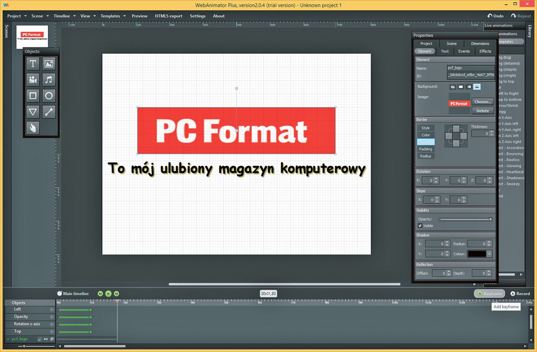
Task: Open the About menu item
Action: click(219, 16)
